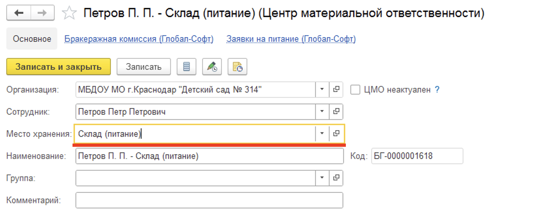Add form to favorites with star icon

click(x=69, y=13)
